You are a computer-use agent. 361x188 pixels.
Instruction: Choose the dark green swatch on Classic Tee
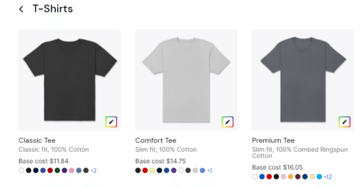click(x=57, y=171)
